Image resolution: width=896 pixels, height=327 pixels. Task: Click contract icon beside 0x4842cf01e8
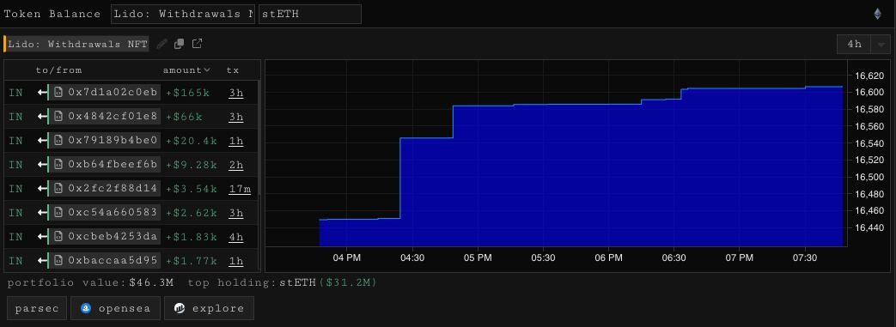pos(58,117)
